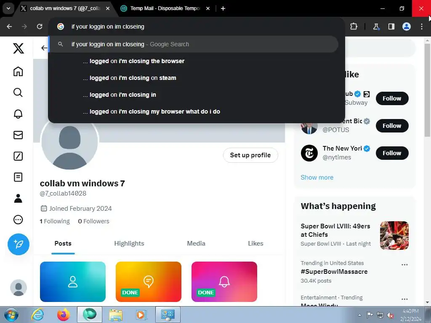The image size is (431, 323).
Task: Open Grok slash icon in sidebar
Action: (18, 156)
